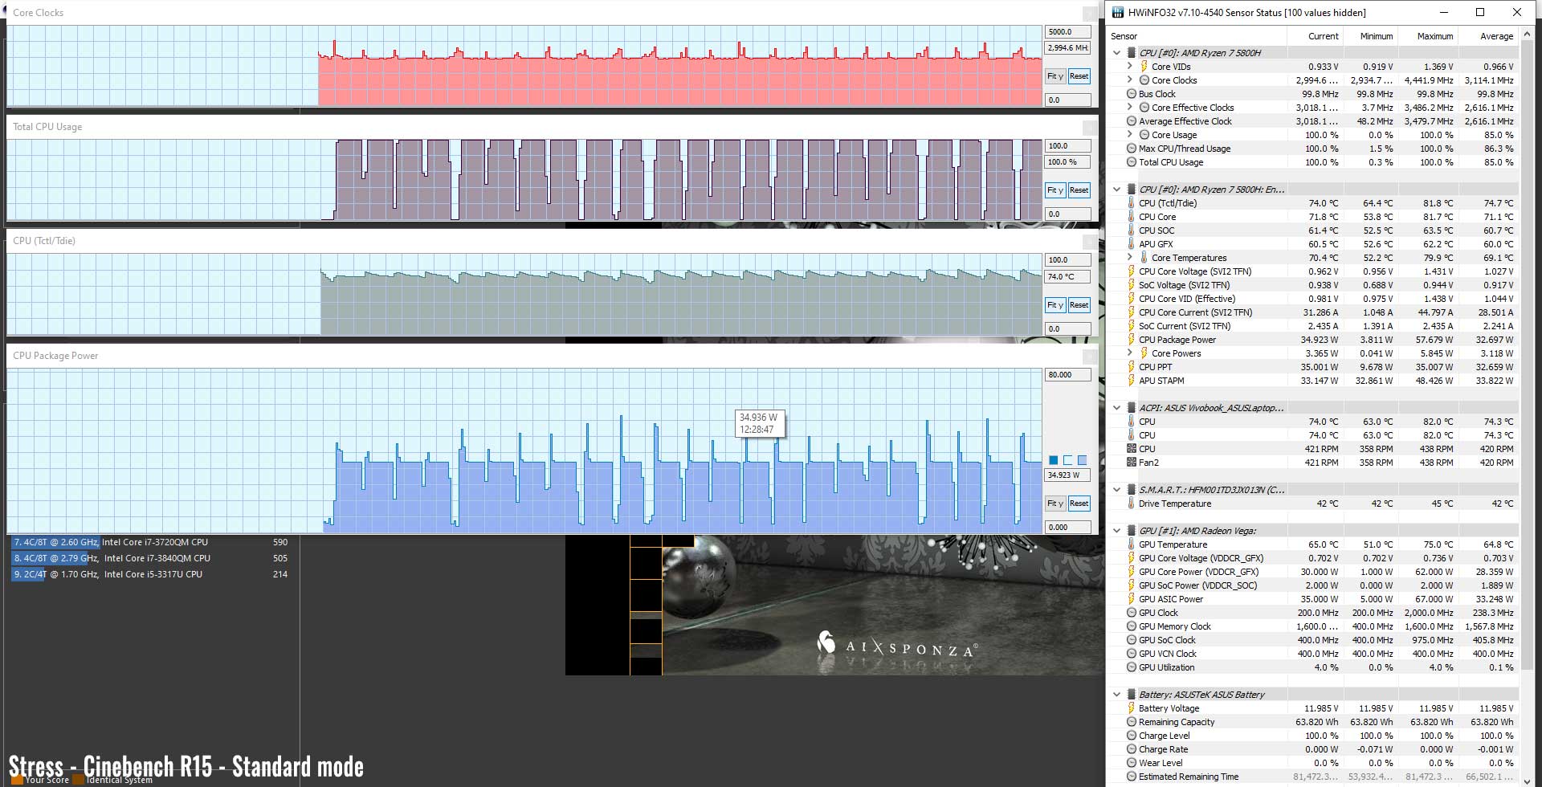Click the GPU Utilization gauge icon
The width and height of the screenshot is (1542, 787).
pos(1132,667)
